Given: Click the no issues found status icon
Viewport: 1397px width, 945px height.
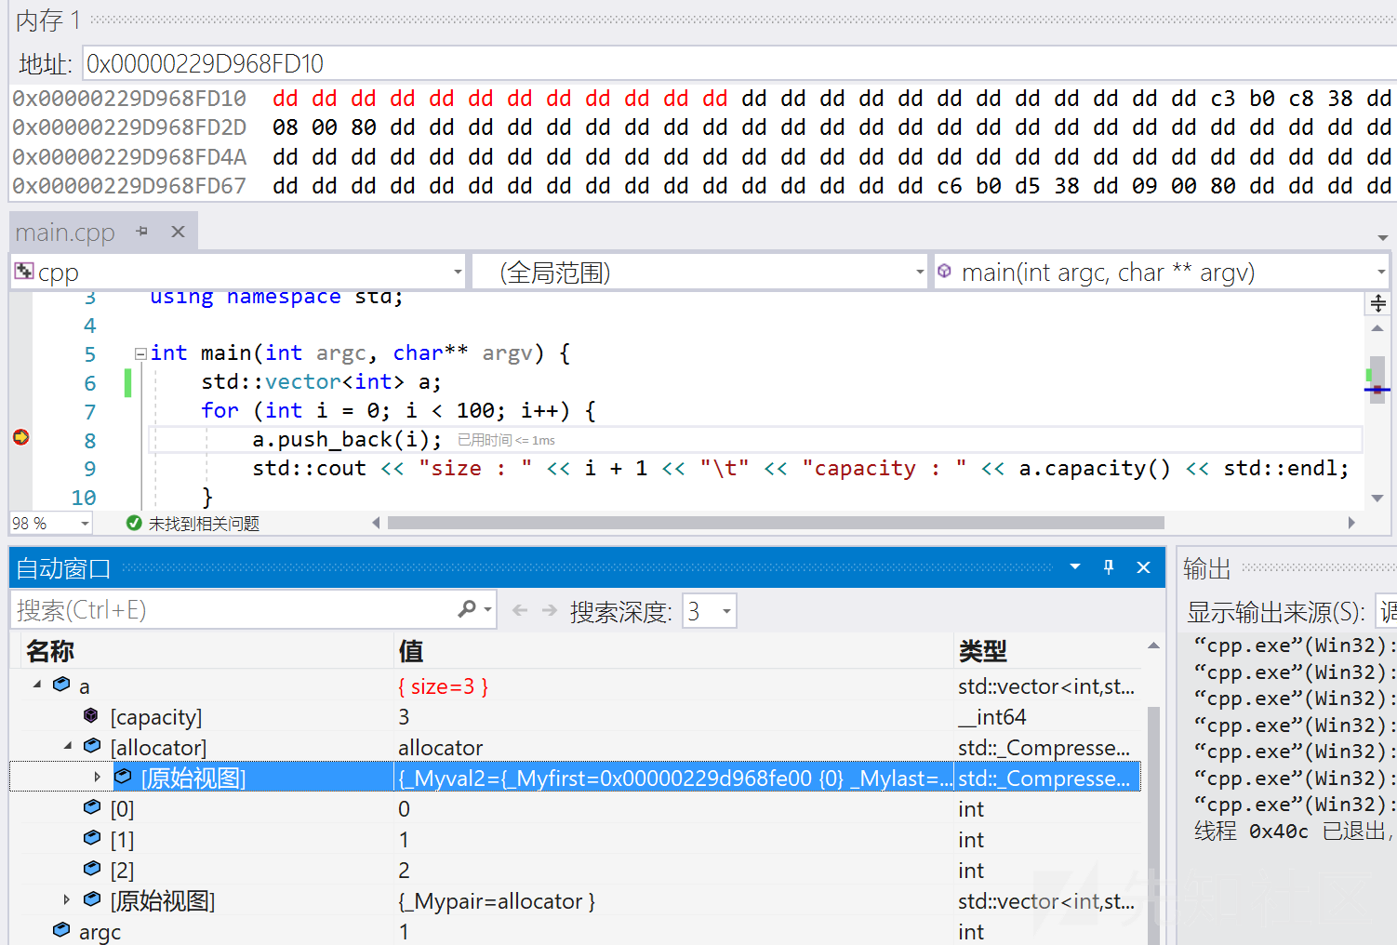Looking at the screenshot, I should (134, 523).
